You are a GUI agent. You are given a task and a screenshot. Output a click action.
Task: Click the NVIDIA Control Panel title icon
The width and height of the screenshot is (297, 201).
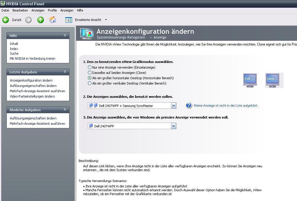tap(3, 4)
